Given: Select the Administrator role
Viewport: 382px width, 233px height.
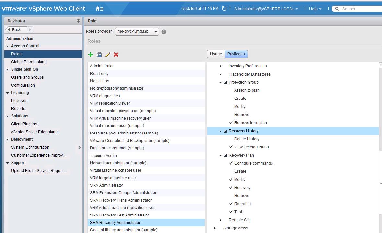Looking at the screenshot, I should [146, 66].
